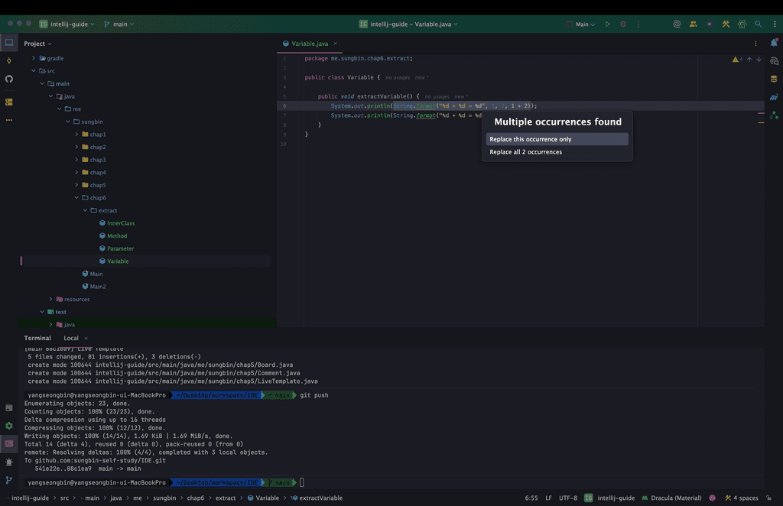Click the Debug bug icon
783x506 pixels.
(x=623, y=24)
